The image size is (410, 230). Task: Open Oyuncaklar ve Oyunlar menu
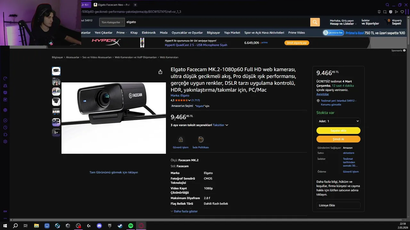click(x=187, y=33)
